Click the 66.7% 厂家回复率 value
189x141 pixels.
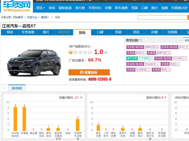95,60
